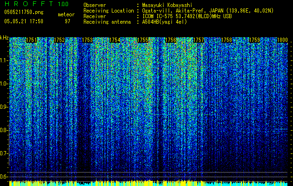This screenshot has width=293, height=186.
Task: Click the 1756 time marker
Action: tap(171, 40)
